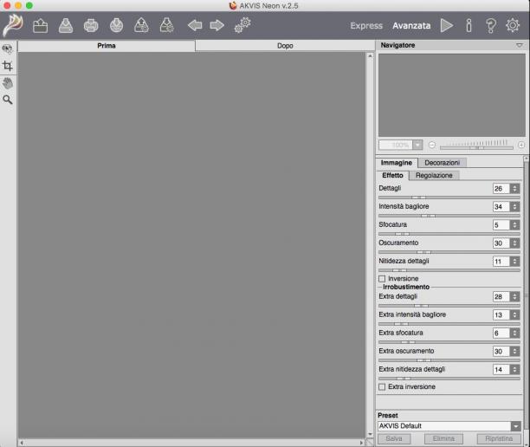This screenshot has width=530, height=447.
Task: Enable the Inversione checkbox
Action: pyautogui.click(x=382, y=279)
